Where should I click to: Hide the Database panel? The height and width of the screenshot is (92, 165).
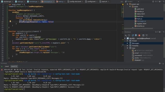pos(163,32)
